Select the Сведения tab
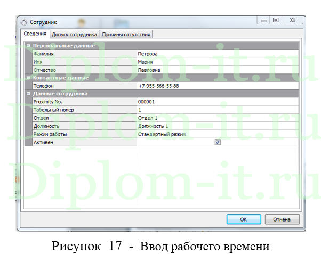 tap(36, 34)
